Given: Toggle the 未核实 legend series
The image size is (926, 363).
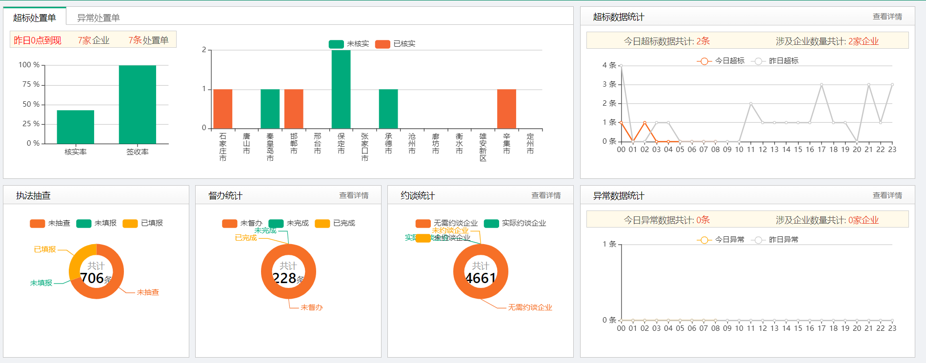Looking at the screenshot, I should [349, 44].
